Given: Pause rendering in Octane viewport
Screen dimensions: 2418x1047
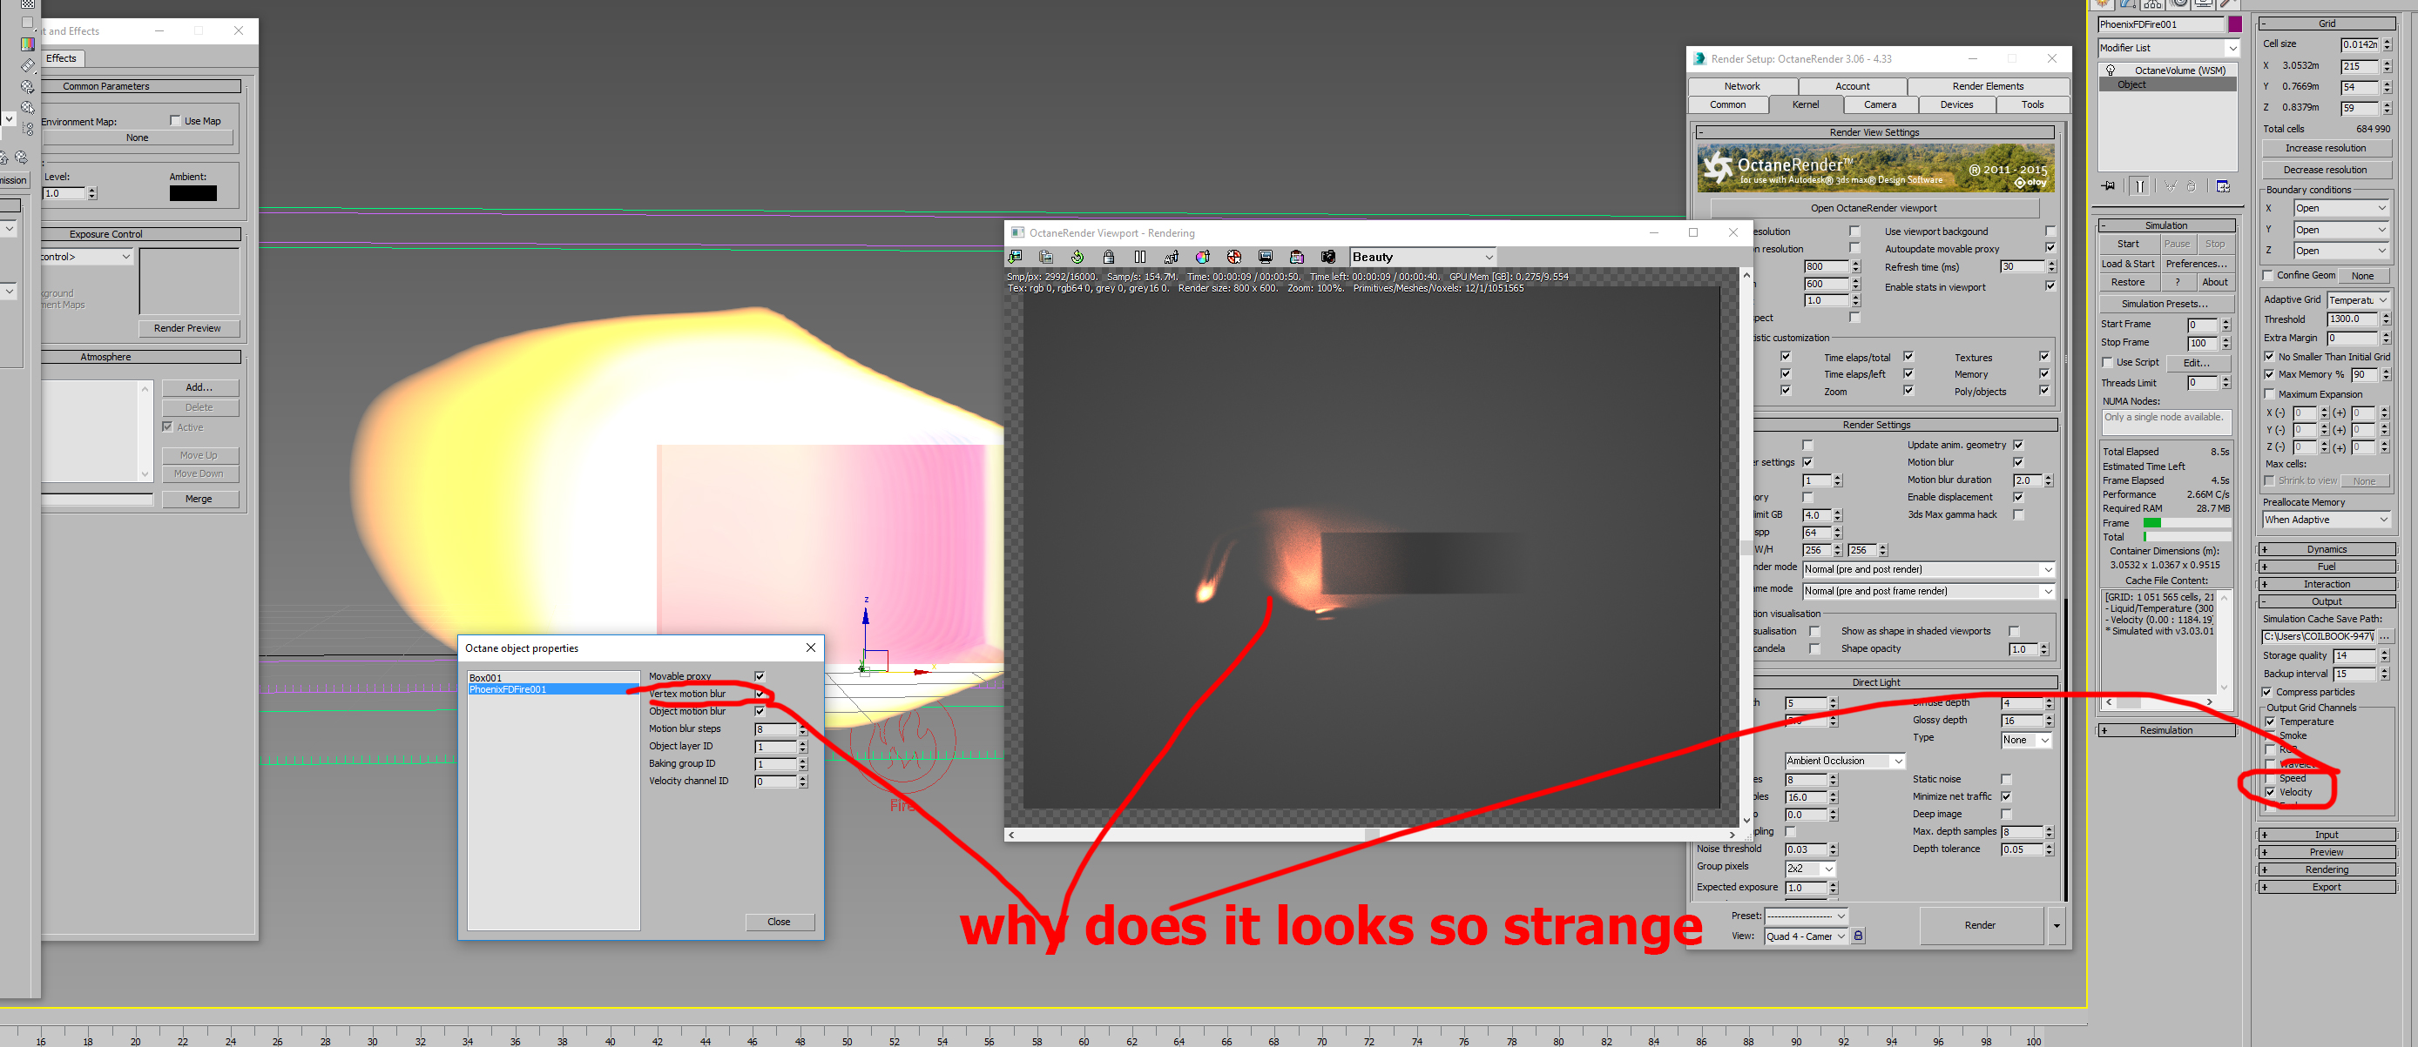Looking at the screenshot, I should point(1139,257).
